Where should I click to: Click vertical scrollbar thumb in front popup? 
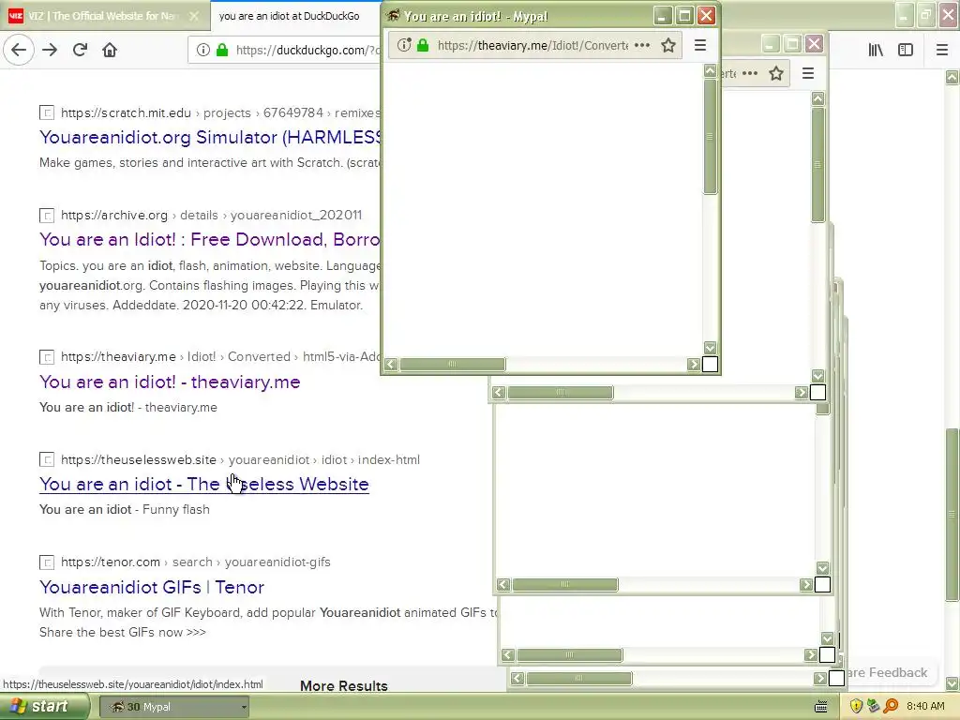[x=710, y=136]
